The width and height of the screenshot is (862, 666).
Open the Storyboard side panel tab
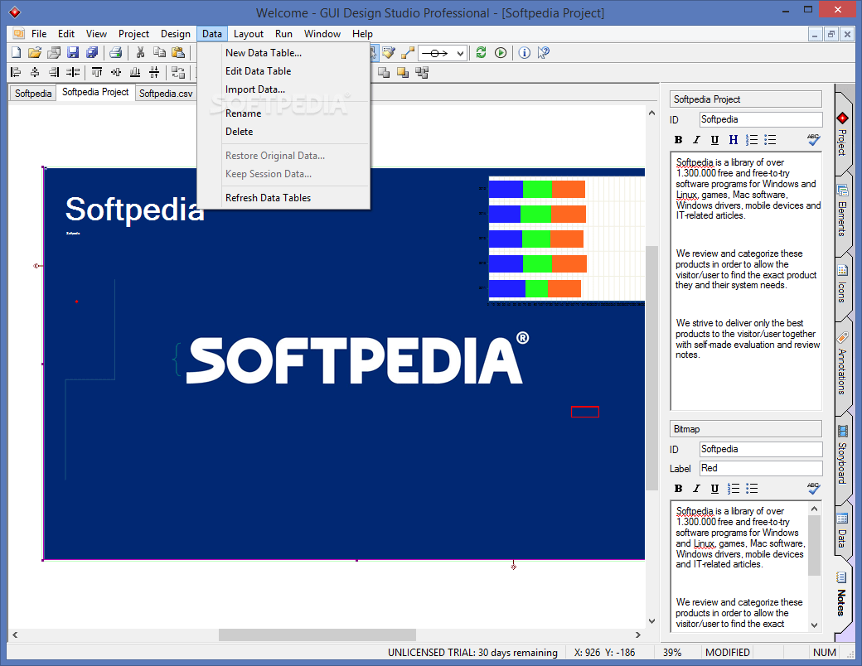click(x=842, y=455)
